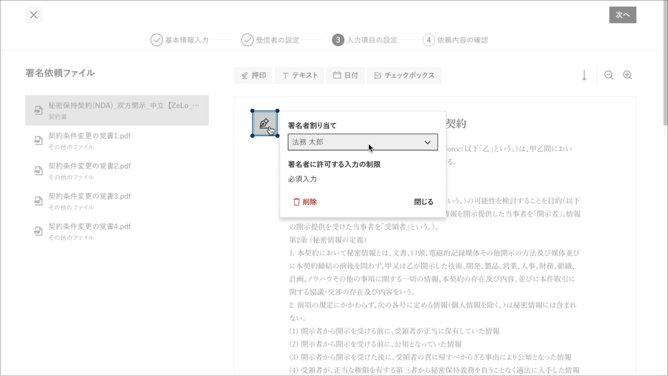
Task: Zoom out with the minus magnifier
Action: (608, 75)
